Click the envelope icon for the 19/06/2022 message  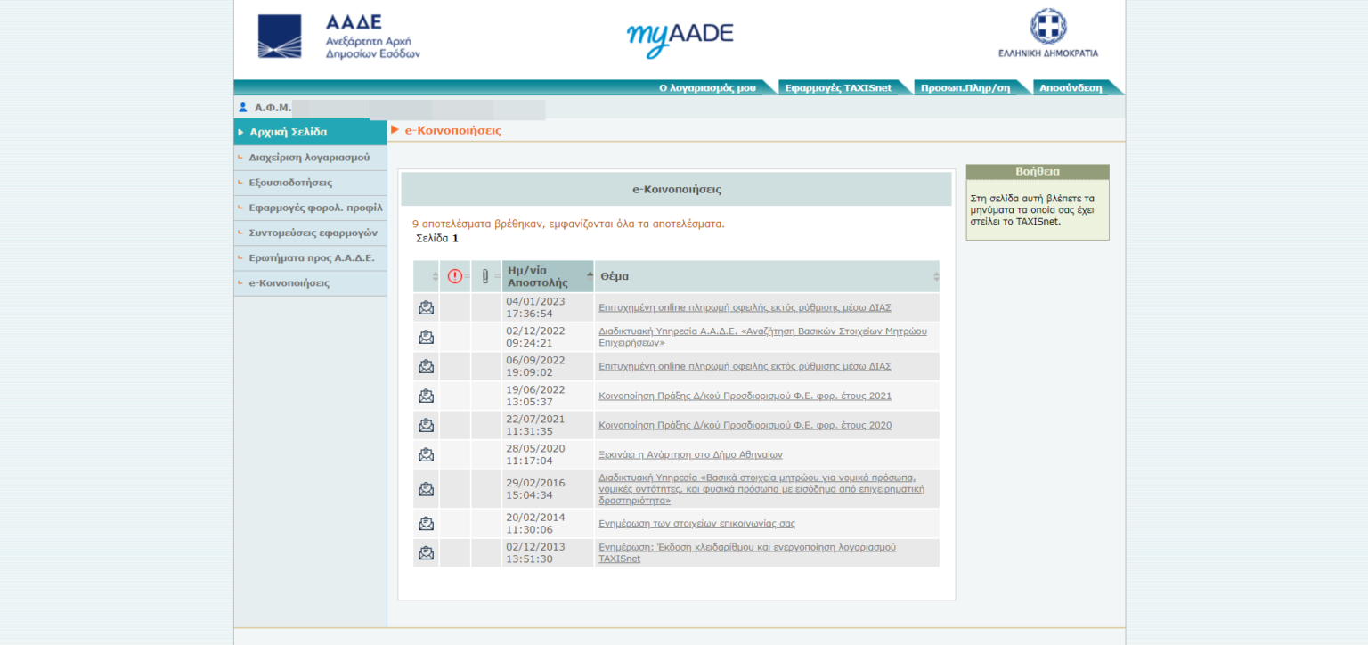click(x=426, y=396)
